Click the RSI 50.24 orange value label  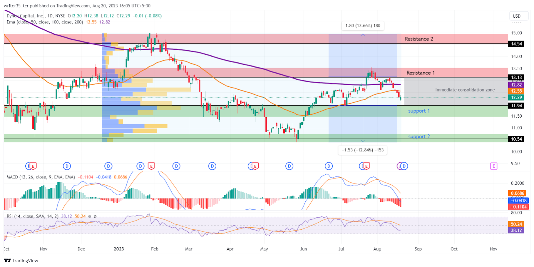pyautogui.click(x=516, y=224)
